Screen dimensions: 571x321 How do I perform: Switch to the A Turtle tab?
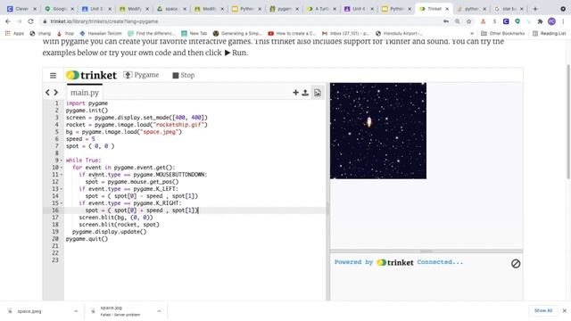[x=321, y=9]
